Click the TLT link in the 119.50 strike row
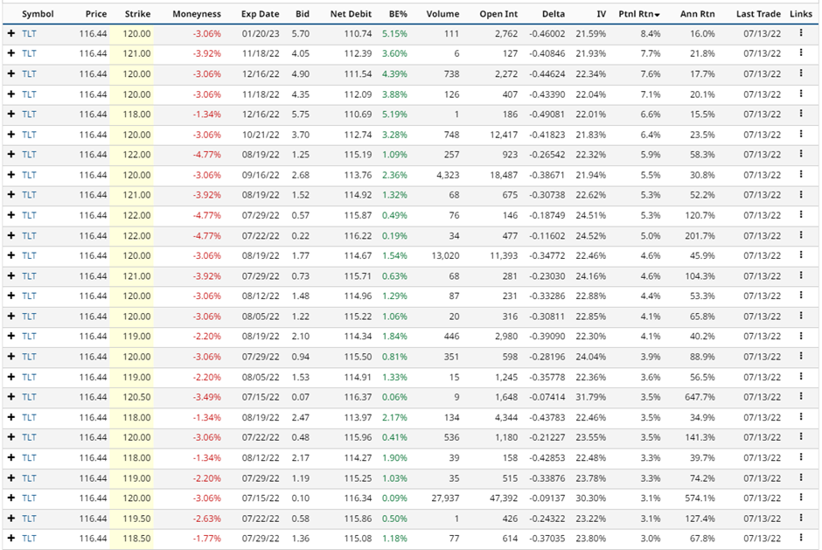Viewport: 822px width, 550px height. pyautogui.click(x=30, y=519)
